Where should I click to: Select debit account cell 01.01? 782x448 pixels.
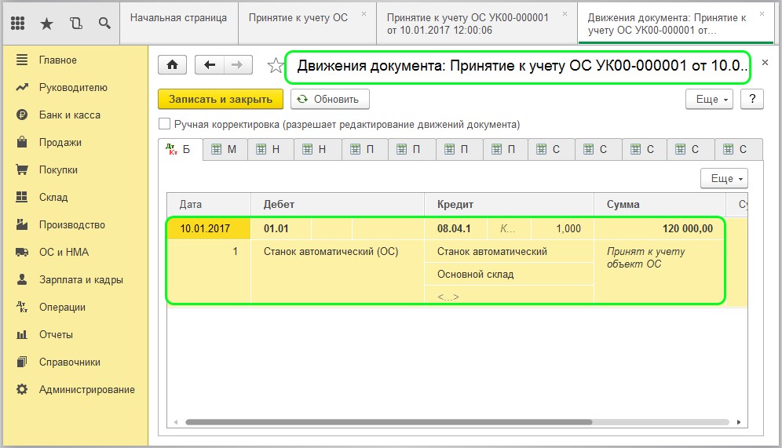[x=281, y=229]
